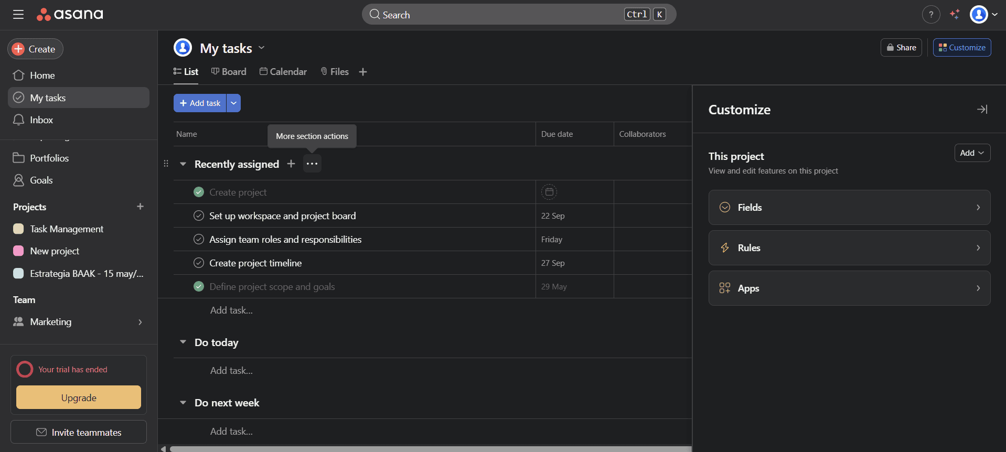Screen dimensions: 1006x452
Task: Click the help question mark icon
Action: coord(930,15)
